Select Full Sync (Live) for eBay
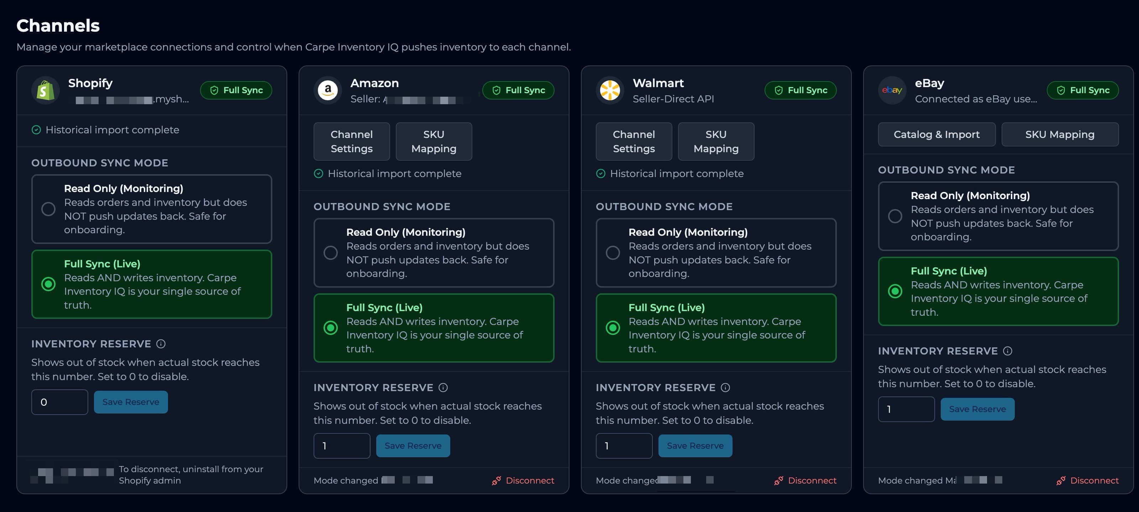This screenshot has width=1139, height=512. pyautogui.click(x=998, y=292)
